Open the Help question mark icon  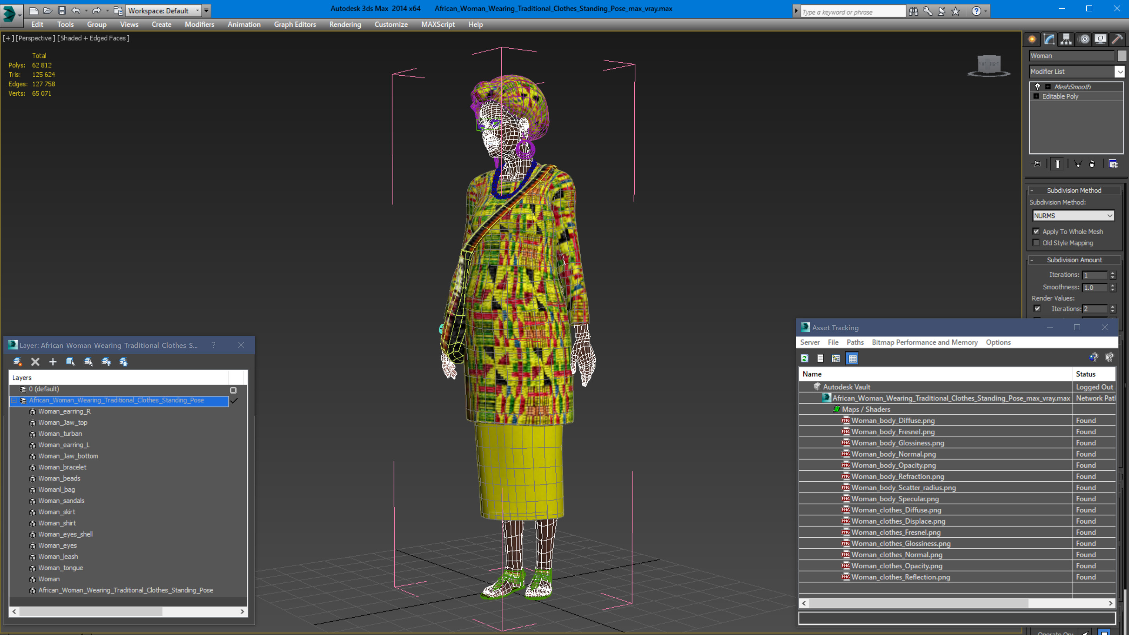(x=977, y=11)
